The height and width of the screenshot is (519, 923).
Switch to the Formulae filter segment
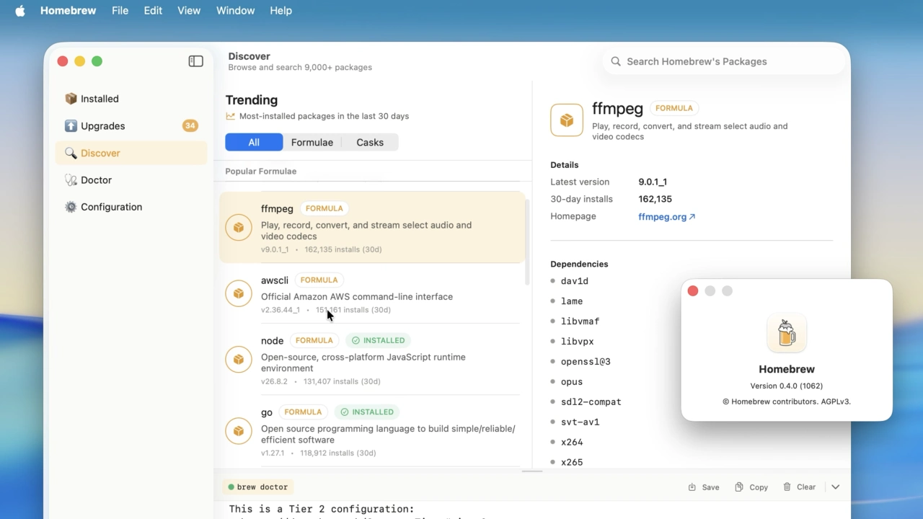tap(312, 143)
